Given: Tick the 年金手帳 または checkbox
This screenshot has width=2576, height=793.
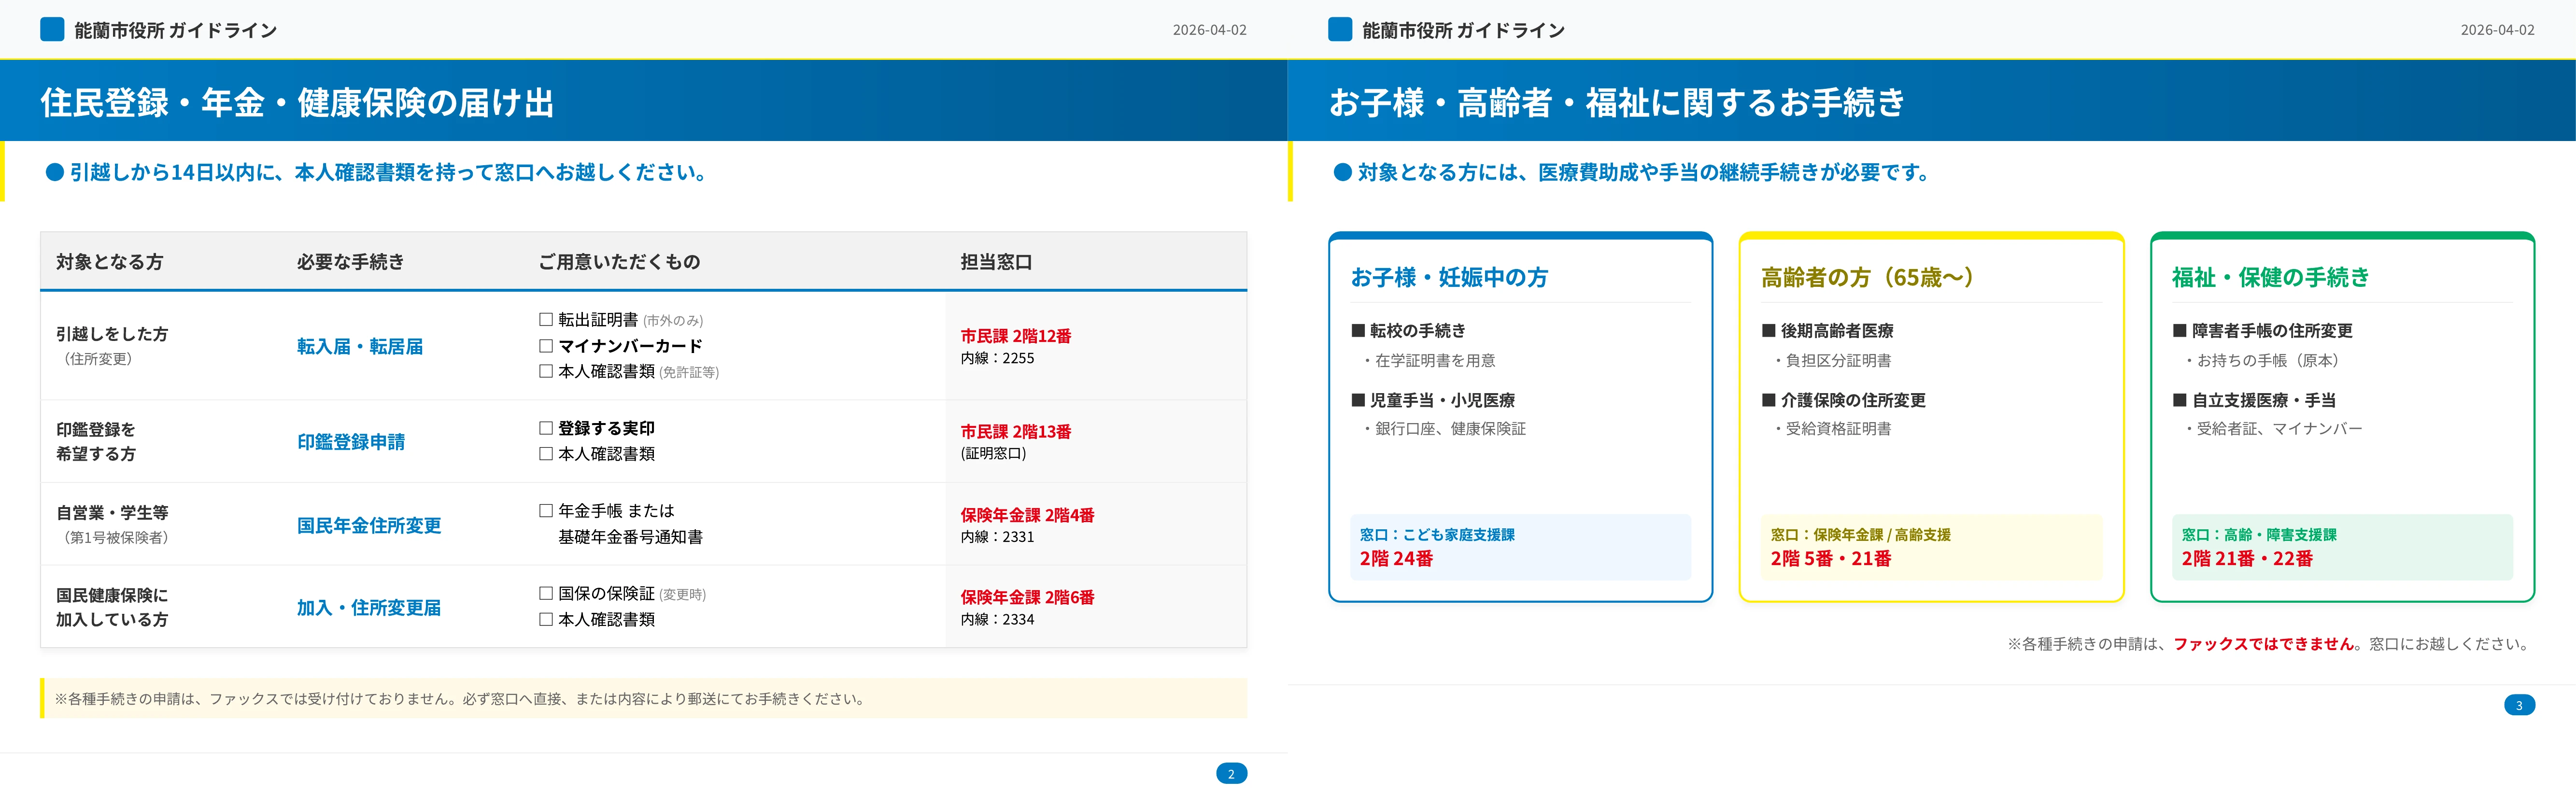Looking at the screenshot, I should [x=546, y=511].
